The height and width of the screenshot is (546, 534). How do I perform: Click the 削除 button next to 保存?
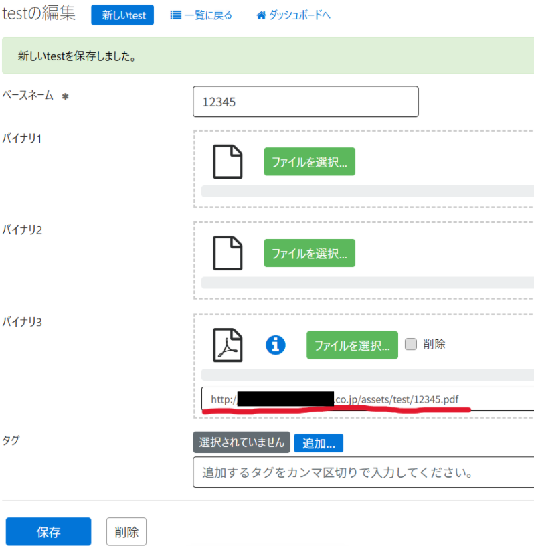(x=126, y=532)
